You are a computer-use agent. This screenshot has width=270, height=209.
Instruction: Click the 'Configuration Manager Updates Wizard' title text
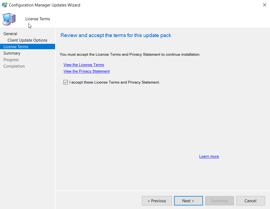44,5
